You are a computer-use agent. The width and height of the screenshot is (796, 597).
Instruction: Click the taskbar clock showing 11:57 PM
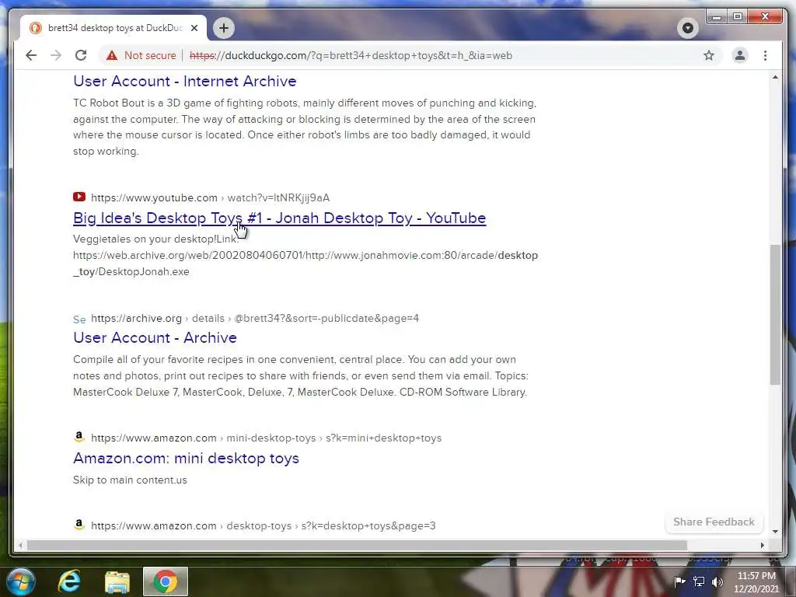pyautogui.click(x=756, y=582)
